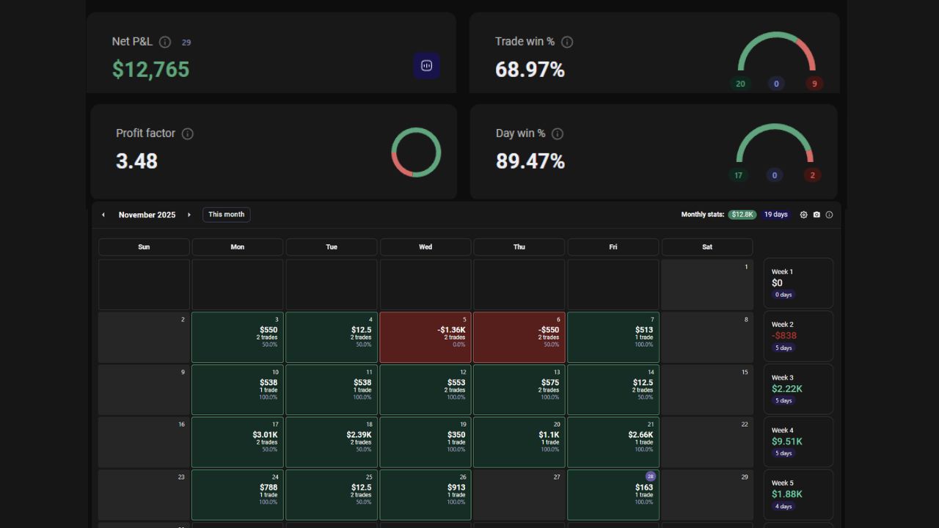939x528 pixels.
Task: Open November 5 losing day cell
Action: coord(425,337)
